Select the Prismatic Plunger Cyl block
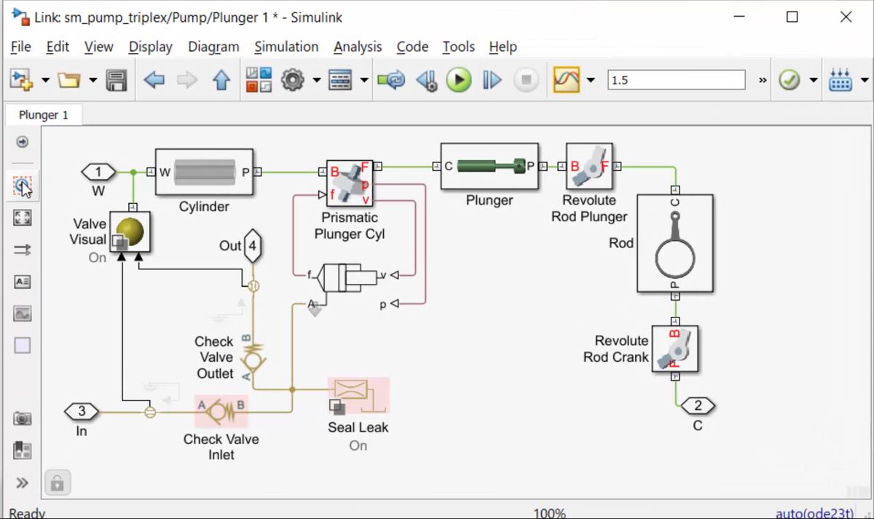874x519 pixels. click(x=350, y=183)
